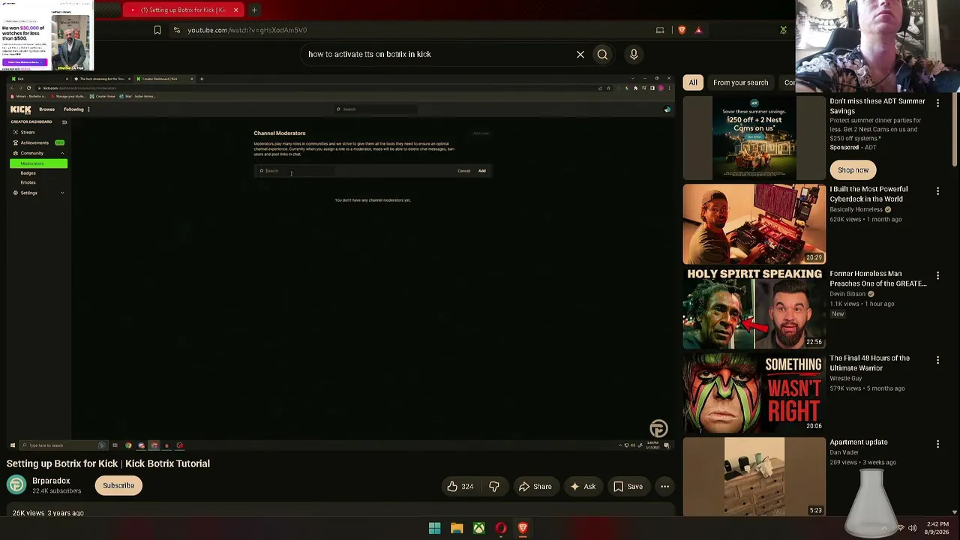
Task: Click Cancel in the Channel Moderators panel
Action: (464, 171)
